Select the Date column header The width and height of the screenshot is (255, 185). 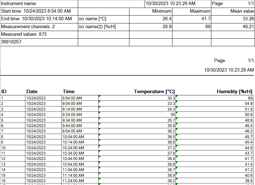[32, 92]
